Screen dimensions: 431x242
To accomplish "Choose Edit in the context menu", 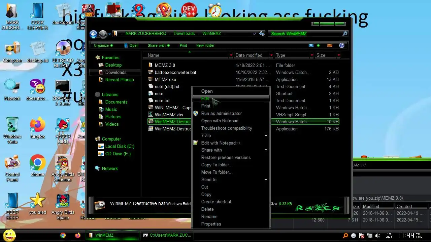I will coord(231,98).
